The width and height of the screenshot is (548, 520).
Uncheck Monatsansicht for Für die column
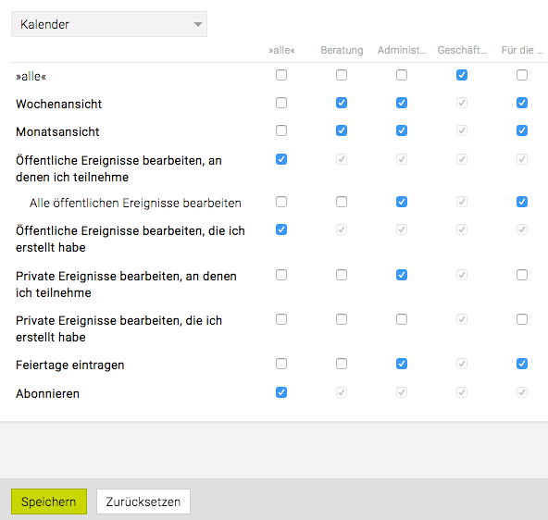[x=522, y=130]
